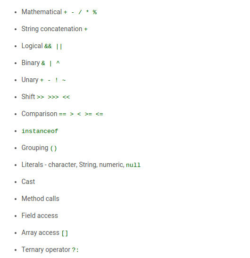This screenshot has width=250, height=258.
Task: Click the instanceof keyword
Action: point(40,131)
